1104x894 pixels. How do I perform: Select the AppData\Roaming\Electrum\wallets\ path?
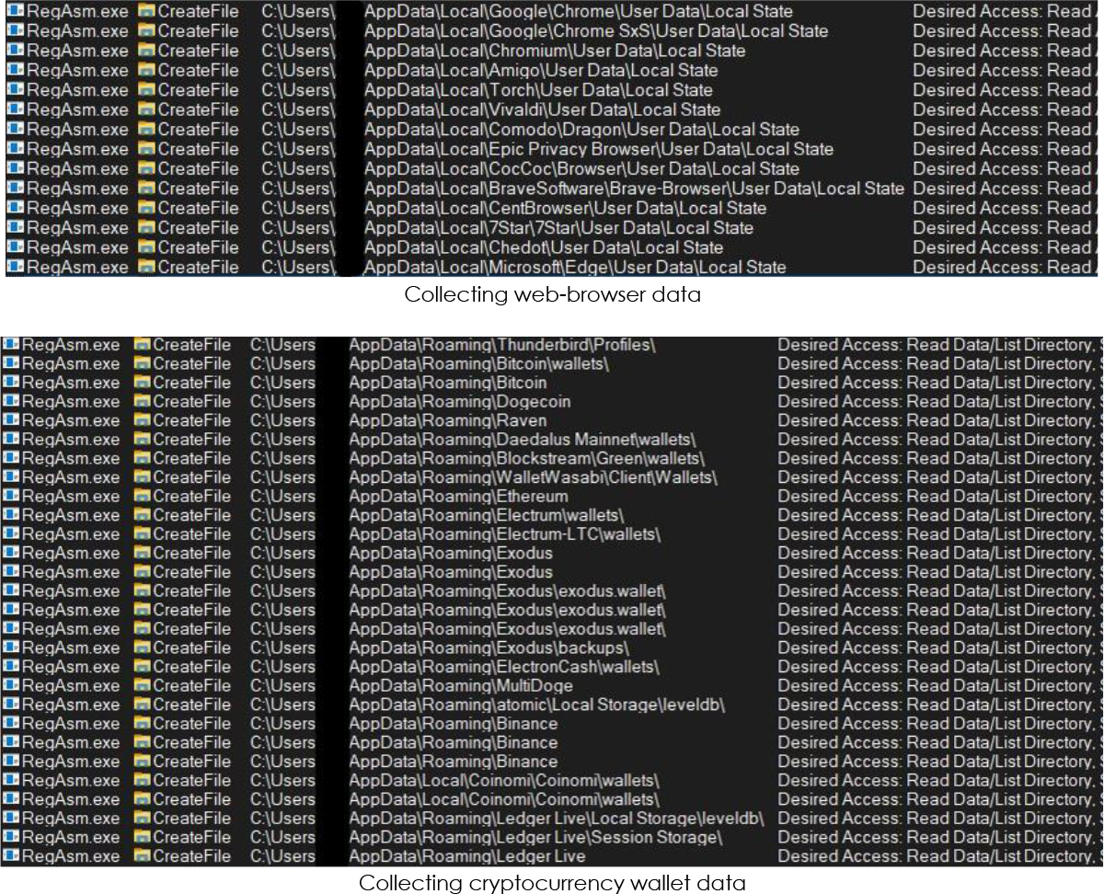(x=487, y=515)
